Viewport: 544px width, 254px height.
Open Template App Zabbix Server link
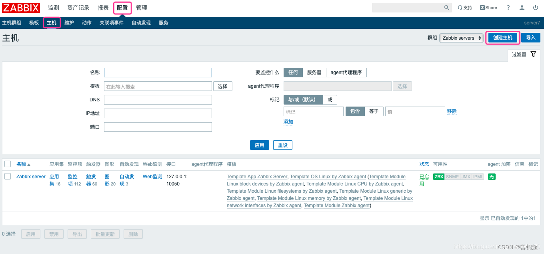click(257, 177)
